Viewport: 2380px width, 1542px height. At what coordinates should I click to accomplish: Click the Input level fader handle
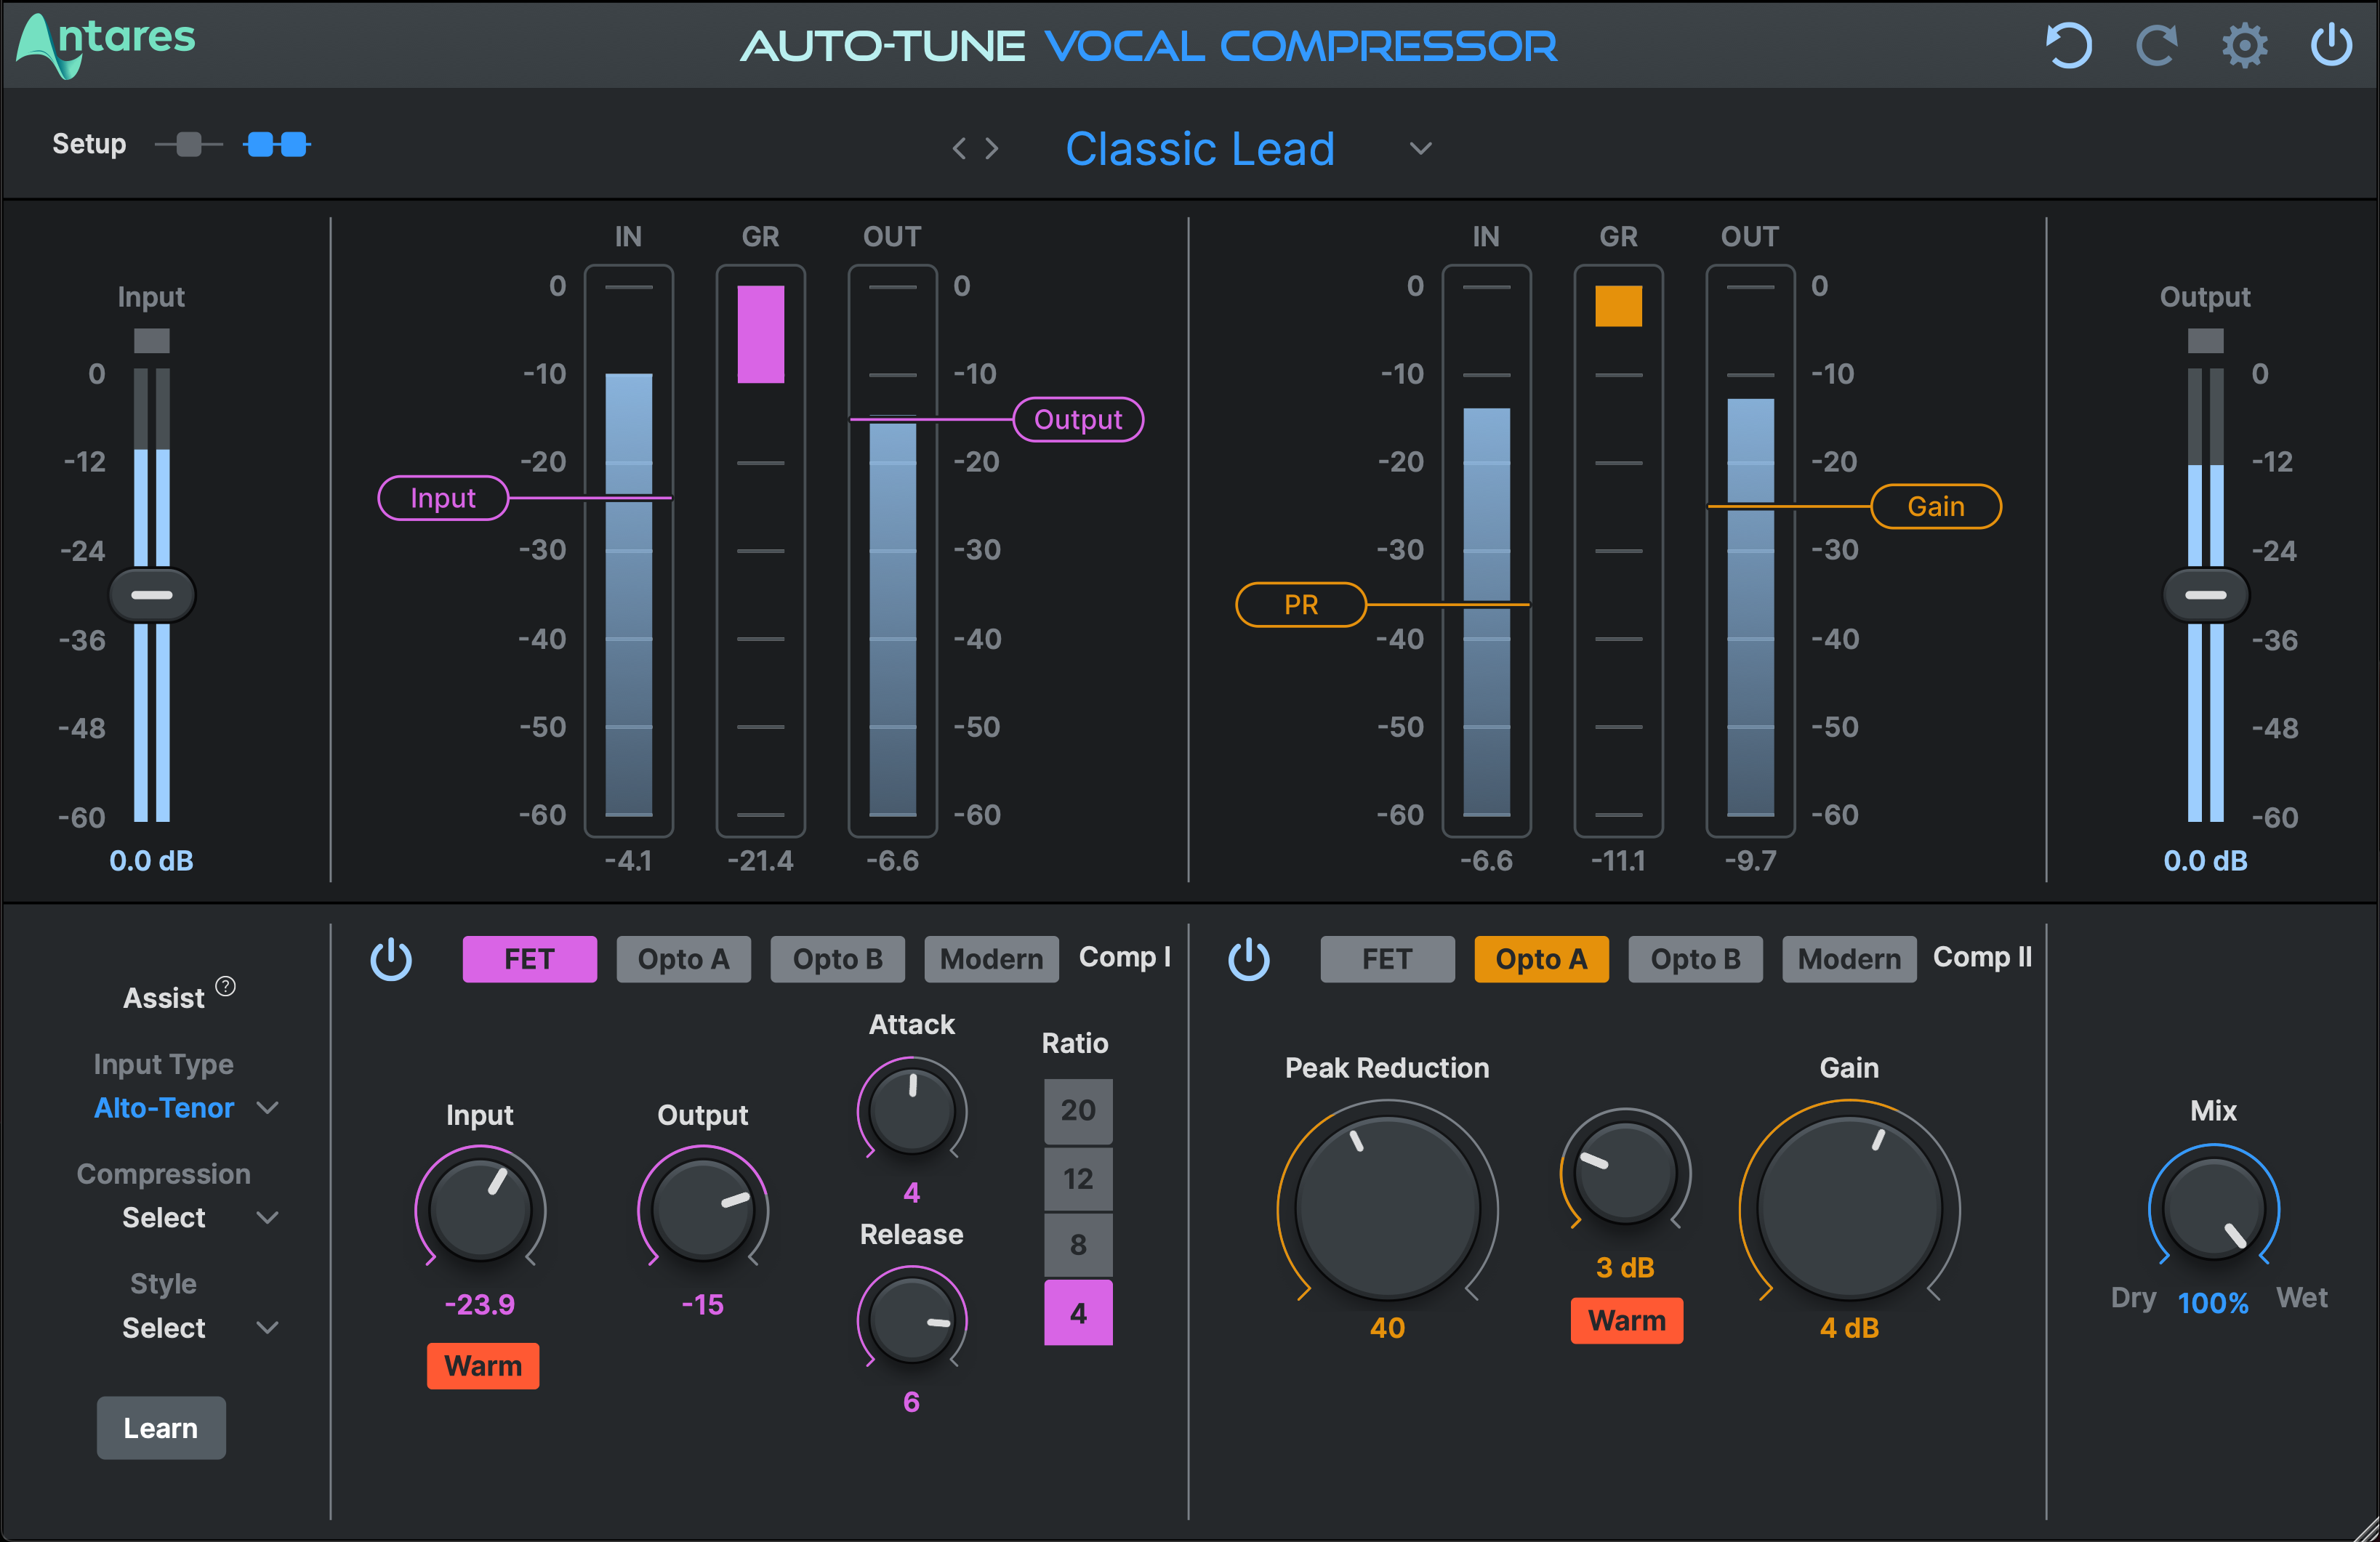click(151, 594)
